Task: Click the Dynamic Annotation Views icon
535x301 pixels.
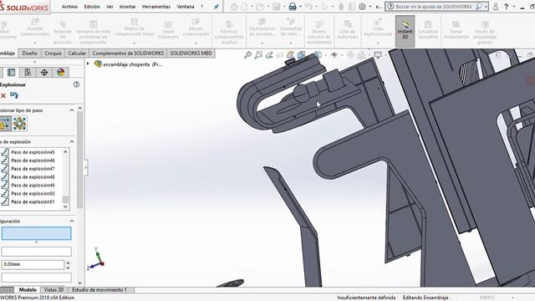Action: (290, 54)
